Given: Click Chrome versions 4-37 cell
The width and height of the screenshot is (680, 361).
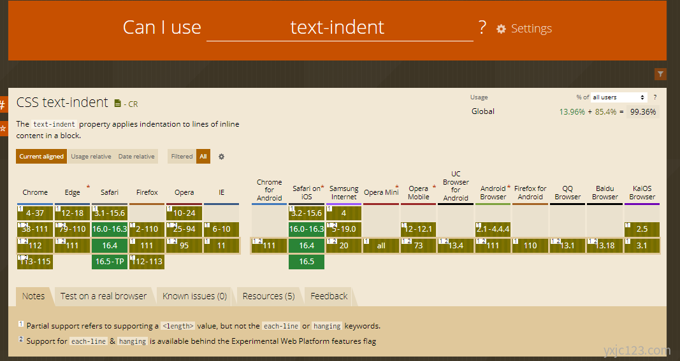Looking at the screenshot, I should (x=35, y=213).
